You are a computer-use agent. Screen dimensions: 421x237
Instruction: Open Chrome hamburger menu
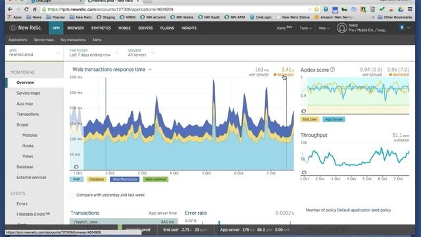[x=410, y=9]
